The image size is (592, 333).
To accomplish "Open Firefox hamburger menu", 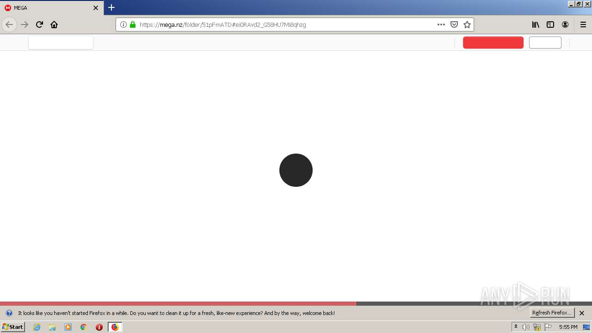I will pyautogui.click(x=583, y=25).
